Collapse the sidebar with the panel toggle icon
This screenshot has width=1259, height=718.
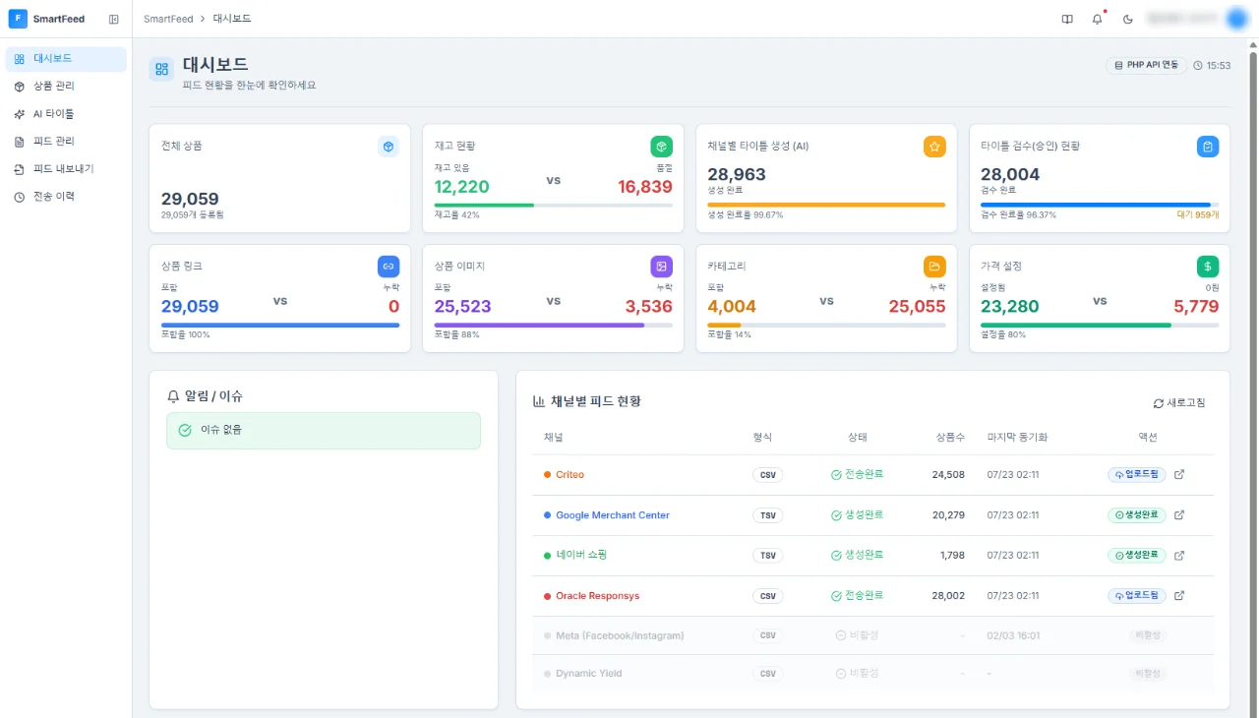[x=114, y=19]
